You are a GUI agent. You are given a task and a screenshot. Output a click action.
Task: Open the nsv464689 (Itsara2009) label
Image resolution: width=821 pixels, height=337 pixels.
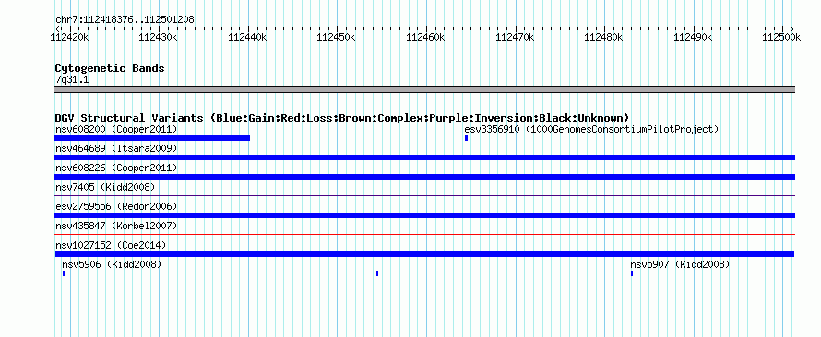pyautogui.click(x=116, y=148)
